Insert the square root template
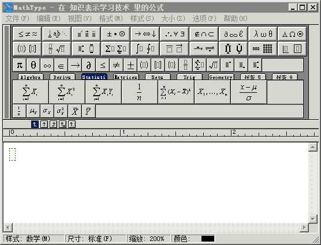The image size is (321, 245). 213,65
